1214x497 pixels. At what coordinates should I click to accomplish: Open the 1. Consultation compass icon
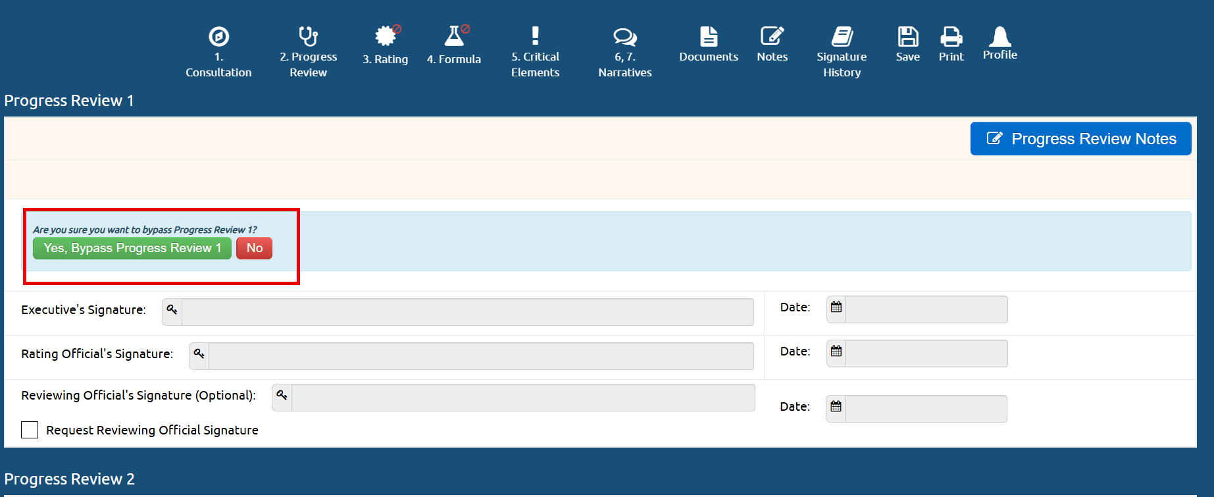218,36
